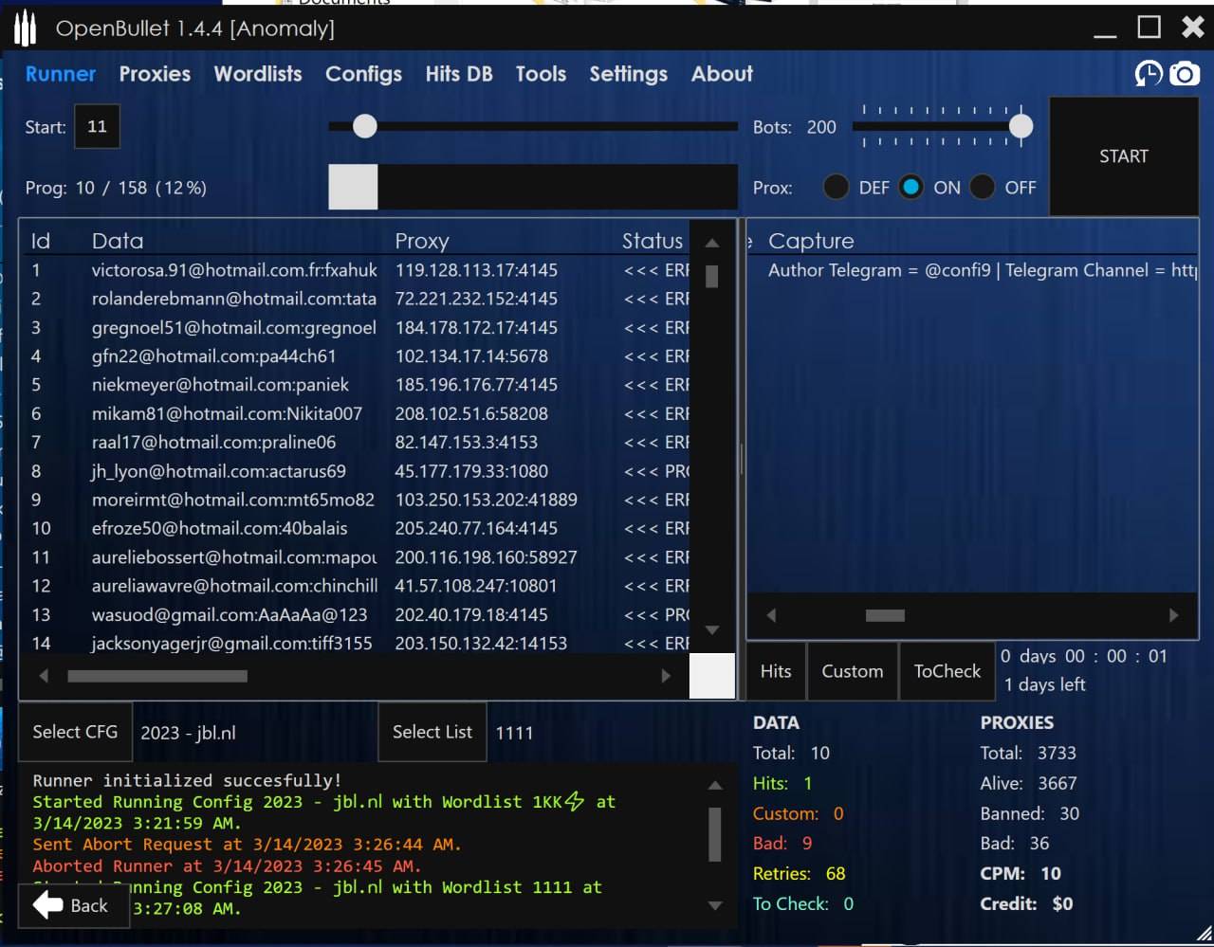Click the camera screenshot icon
Viewport: 1214px width, 947px height.
click(1184, 74)
